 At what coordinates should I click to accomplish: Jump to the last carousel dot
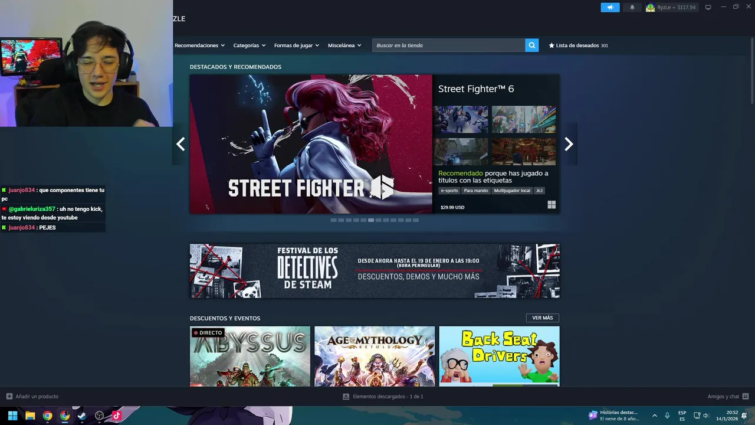[x=416, y=220]
